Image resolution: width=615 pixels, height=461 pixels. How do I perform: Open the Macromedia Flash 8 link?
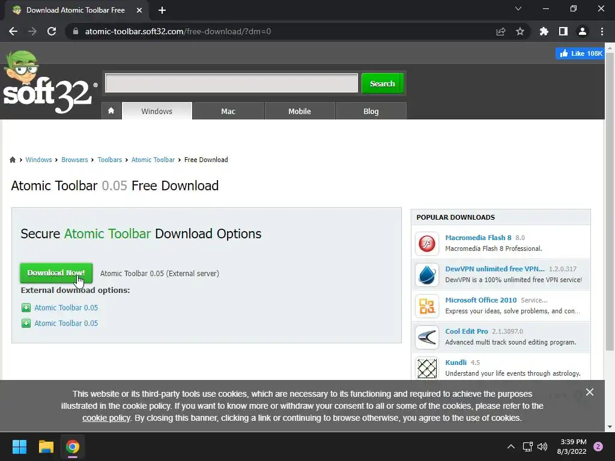478,238
